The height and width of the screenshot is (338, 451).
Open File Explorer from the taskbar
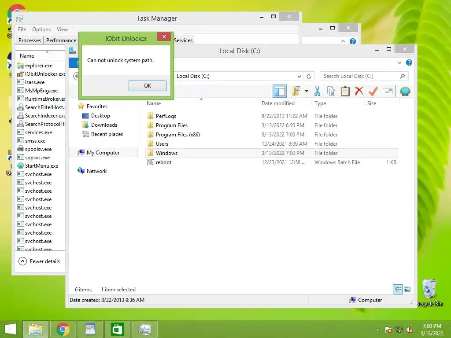tap(36, 329)
